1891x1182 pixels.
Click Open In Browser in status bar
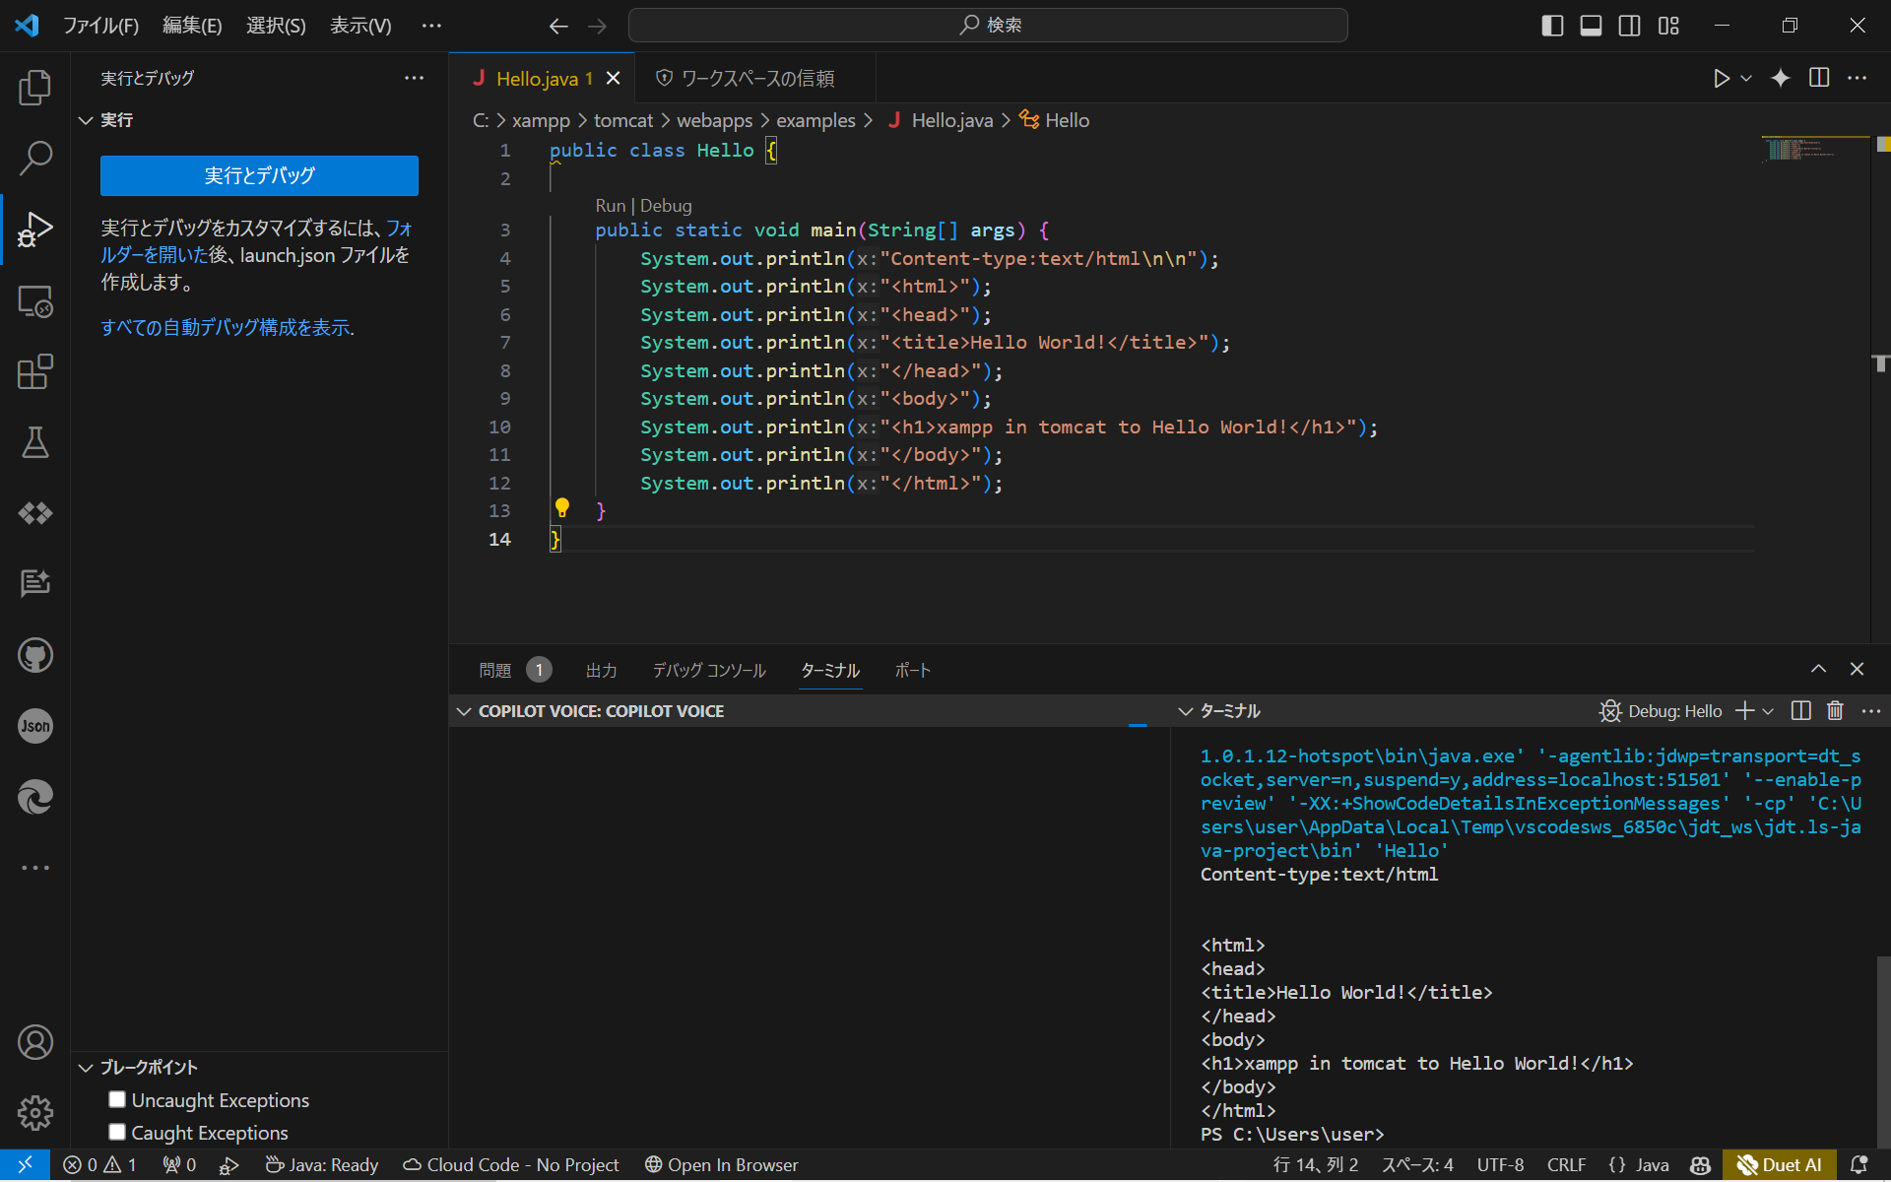[x=721, y=1165]
